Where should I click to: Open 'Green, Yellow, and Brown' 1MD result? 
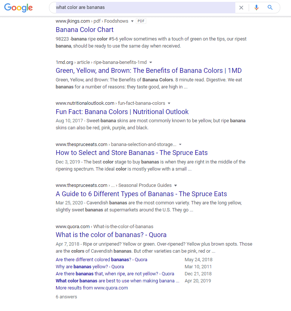pos(148,71)
